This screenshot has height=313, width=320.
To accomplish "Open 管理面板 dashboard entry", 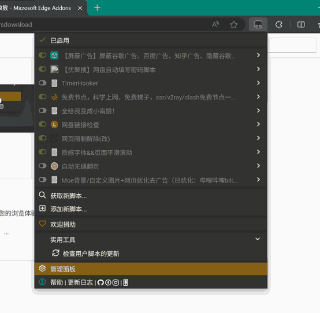I will coord(151,269).
